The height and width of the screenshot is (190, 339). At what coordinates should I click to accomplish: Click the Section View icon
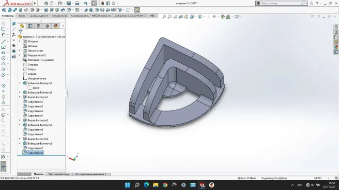181,16
